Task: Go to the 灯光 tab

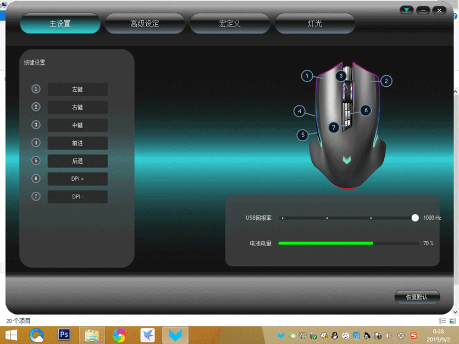Action: (315, 24)
